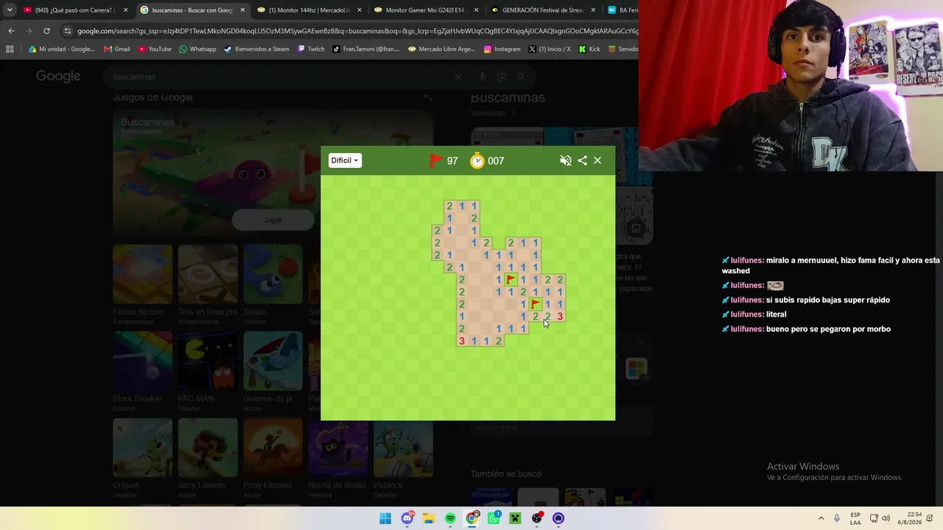Open the Kick bookmark
This screenshot has width=943, height=530.
(x=589, y=49)
